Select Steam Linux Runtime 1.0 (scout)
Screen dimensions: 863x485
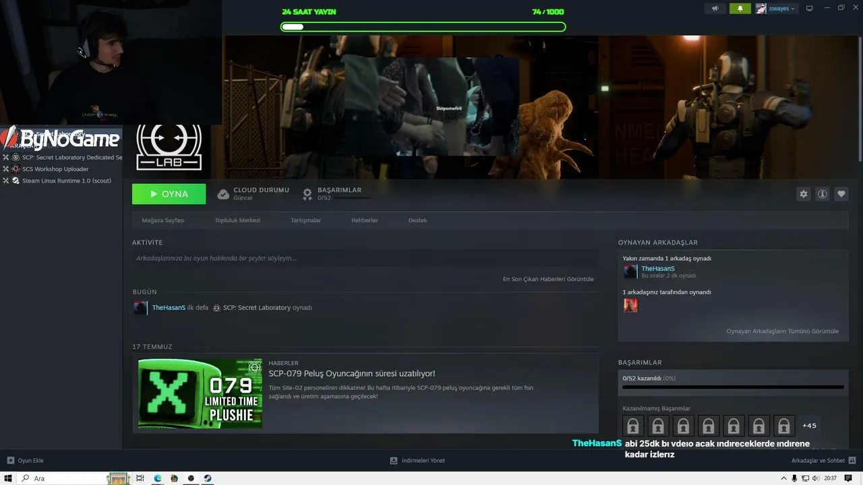click(x=67, y=181)
